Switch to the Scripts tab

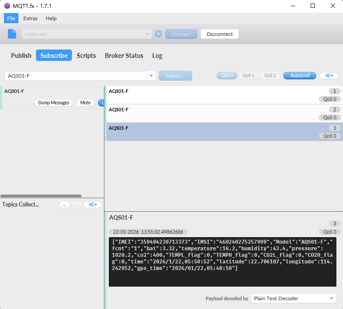point(86,56)
